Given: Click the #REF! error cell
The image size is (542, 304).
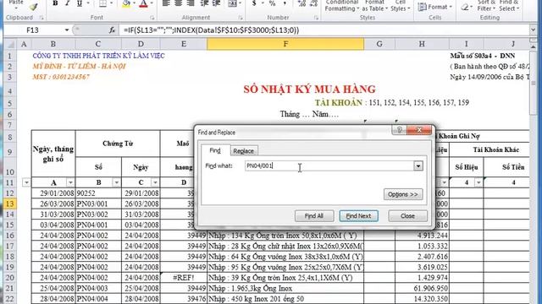Looking at the screenshot, I should click(x=184, y=278).
